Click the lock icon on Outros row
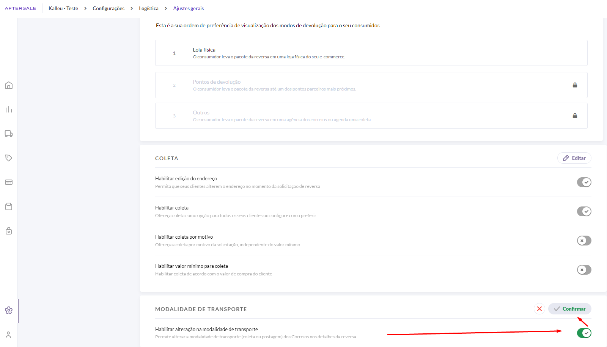 click(575, 116)
